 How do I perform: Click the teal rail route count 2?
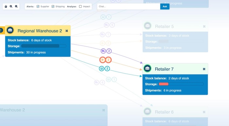tap(107, 69)
